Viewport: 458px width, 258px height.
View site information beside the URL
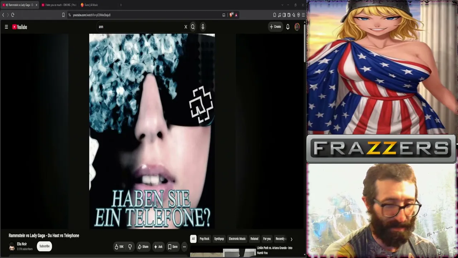click(69, 15)
